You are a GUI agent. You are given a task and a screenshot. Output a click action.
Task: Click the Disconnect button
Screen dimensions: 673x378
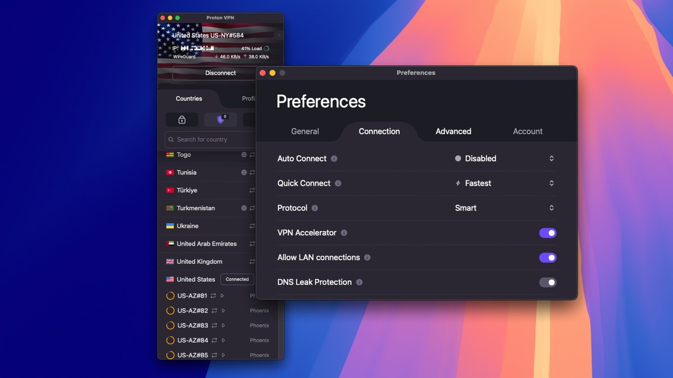click(x=214, y=73)
